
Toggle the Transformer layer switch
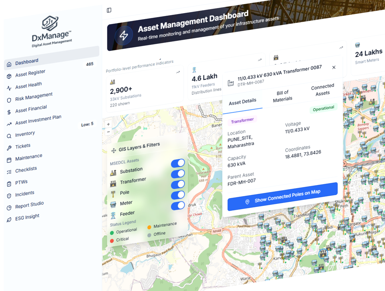pos(178,174)
